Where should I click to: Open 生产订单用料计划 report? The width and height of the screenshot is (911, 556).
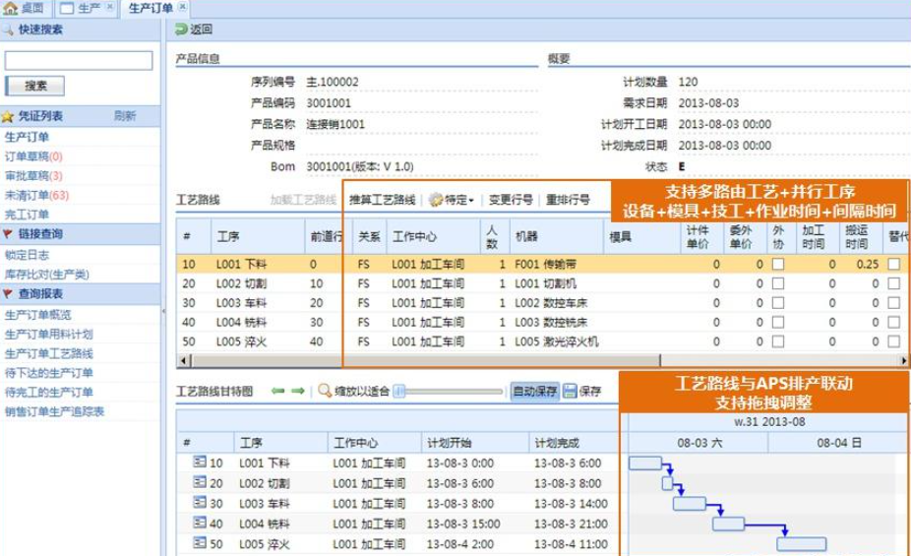(x=49, y=334)
